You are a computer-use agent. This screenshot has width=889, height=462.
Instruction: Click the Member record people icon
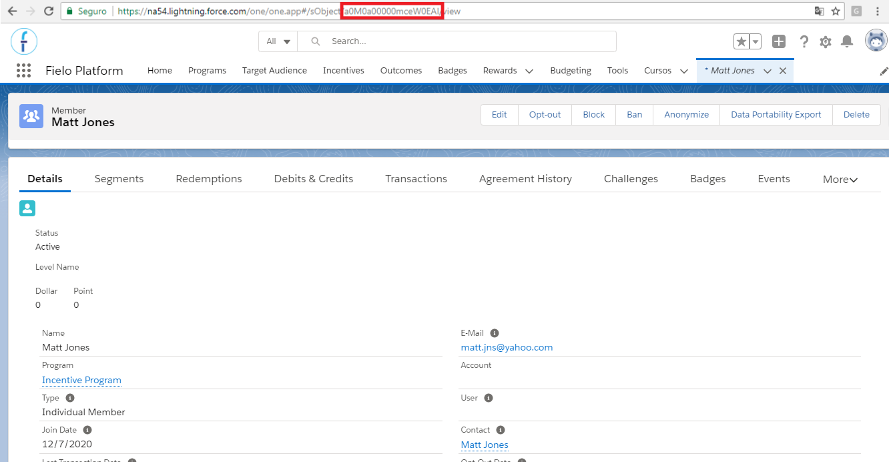tap(31, 116)
